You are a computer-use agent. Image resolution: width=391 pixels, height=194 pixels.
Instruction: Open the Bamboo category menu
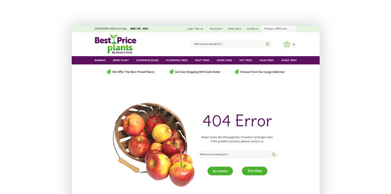point(100,60)
